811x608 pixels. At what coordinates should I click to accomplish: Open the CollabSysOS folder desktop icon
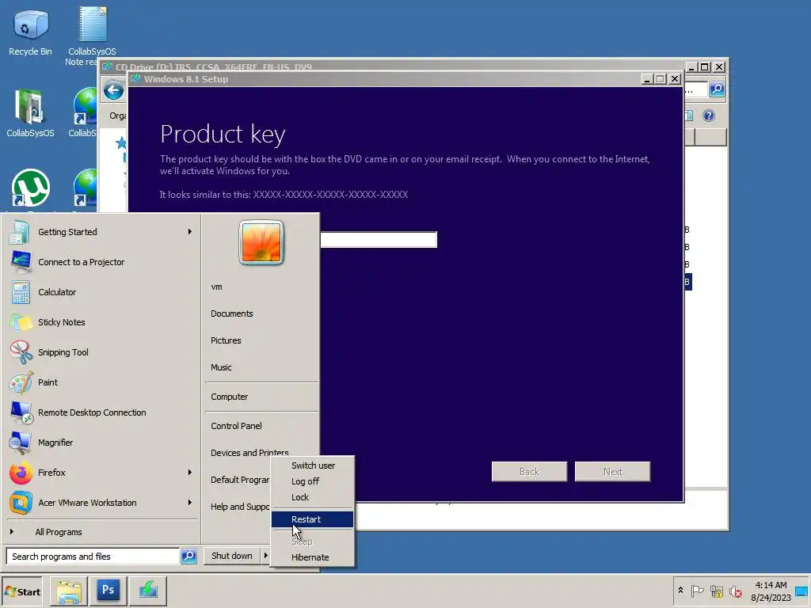tap(30, 112)
